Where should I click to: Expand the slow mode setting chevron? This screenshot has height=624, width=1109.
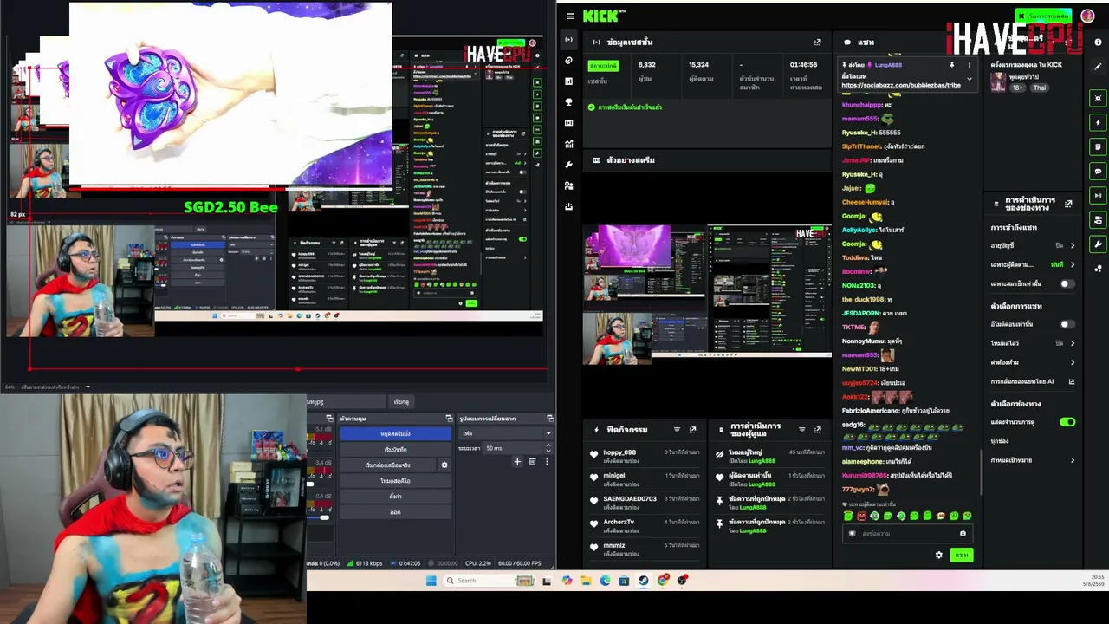pyautogui.click(x=1073, y=343)
